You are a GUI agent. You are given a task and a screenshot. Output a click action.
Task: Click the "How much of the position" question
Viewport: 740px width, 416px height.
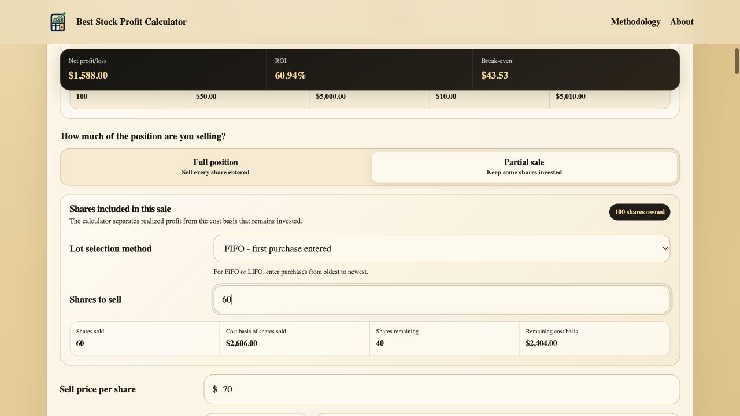coord(143,136)
